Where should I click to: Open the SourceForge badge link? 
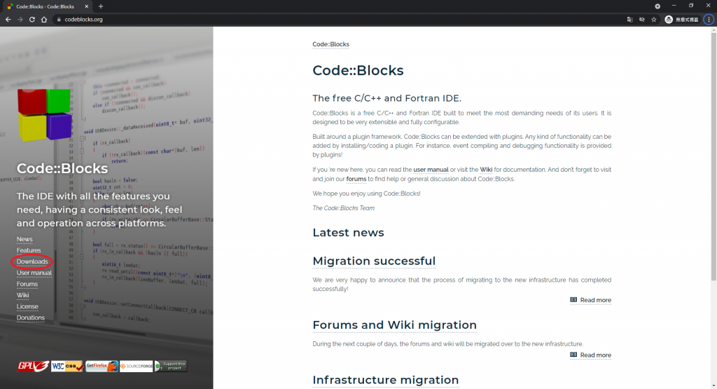click(137, 366)
